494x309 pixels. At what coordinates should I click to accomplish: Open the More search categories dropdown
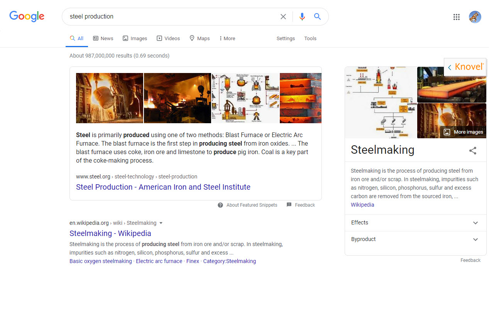[227, 38]
